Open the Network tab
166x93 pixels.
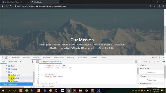pos(47,57)
